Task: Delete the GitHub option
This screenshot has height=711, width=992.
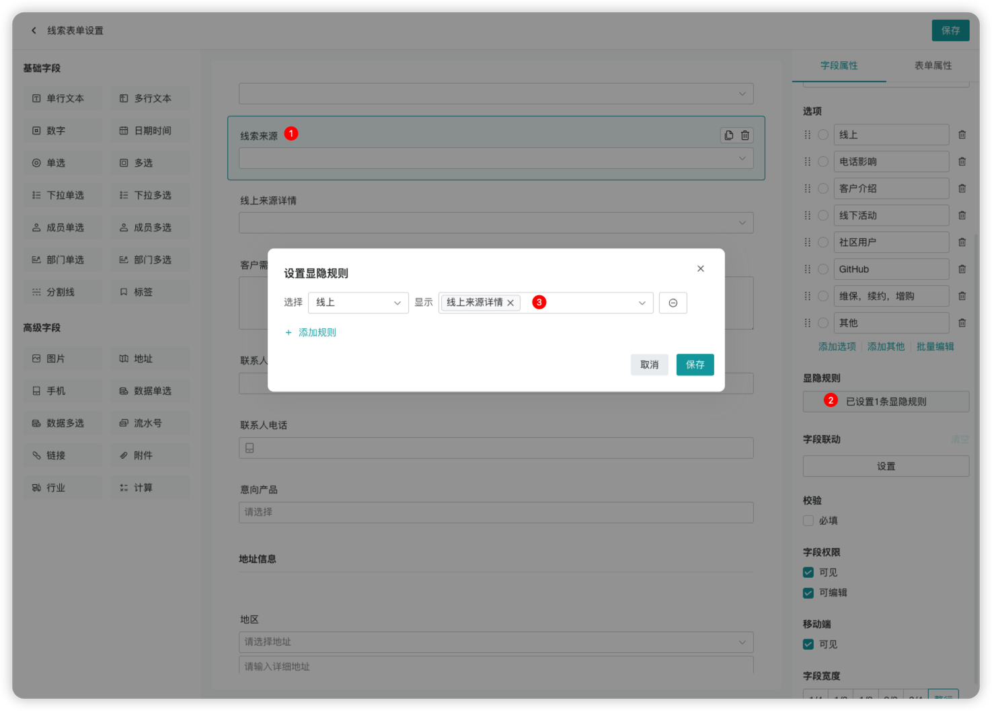Action: point(962,269)
